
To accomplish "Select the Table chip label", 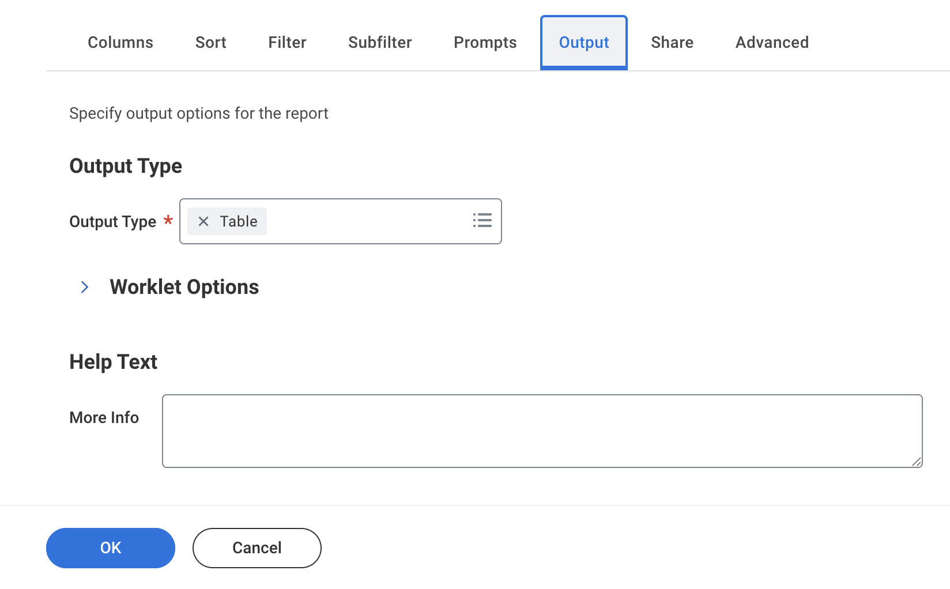I will click(239, 221).
